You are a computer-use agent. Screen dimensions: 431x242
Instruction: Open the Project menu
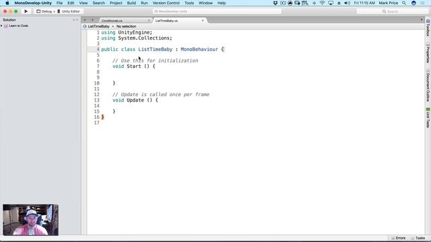tap(116, 3)
